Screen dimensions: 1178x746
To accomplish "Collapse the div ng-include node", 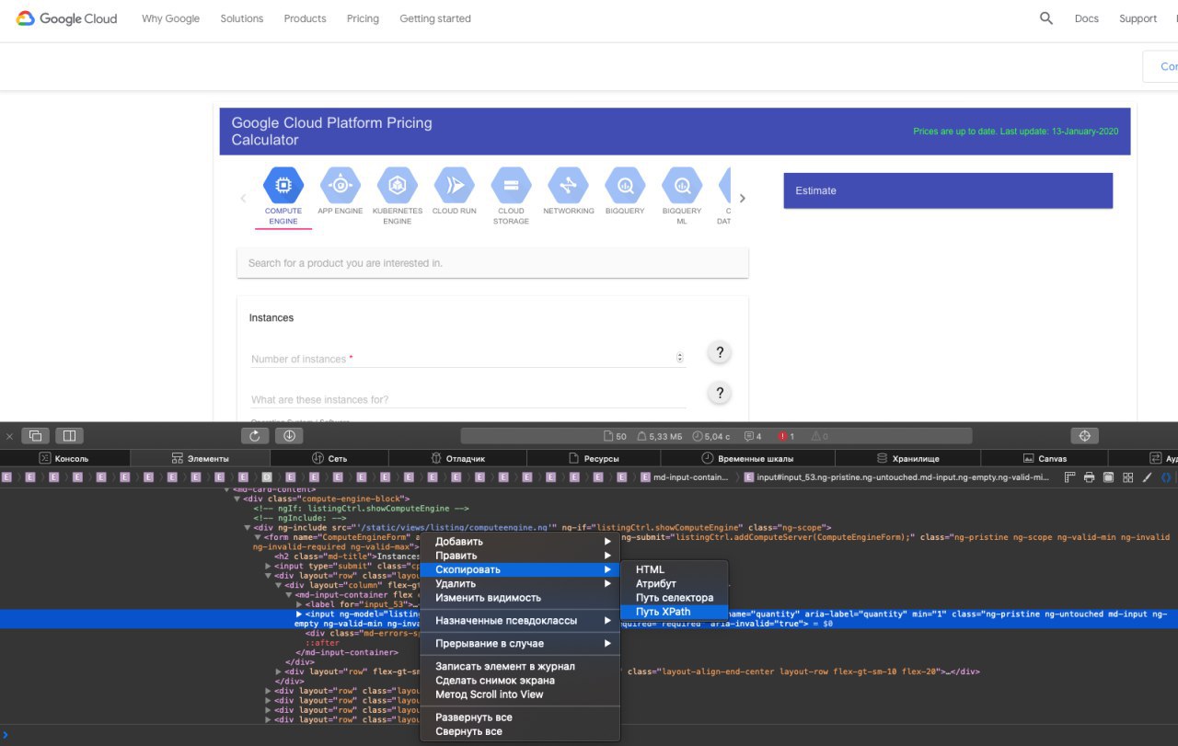I will tap(247, 527).
